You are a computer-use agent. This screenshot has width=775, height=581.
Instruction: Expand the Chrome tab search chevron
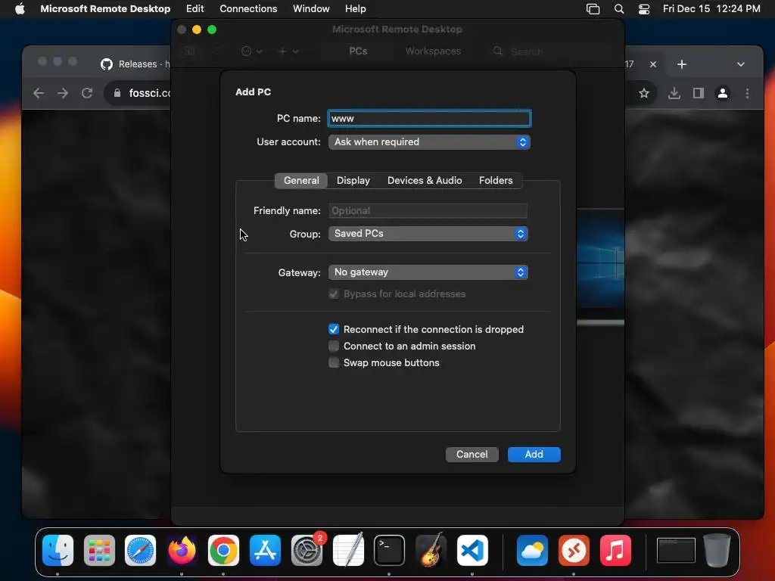click(740, 64)
